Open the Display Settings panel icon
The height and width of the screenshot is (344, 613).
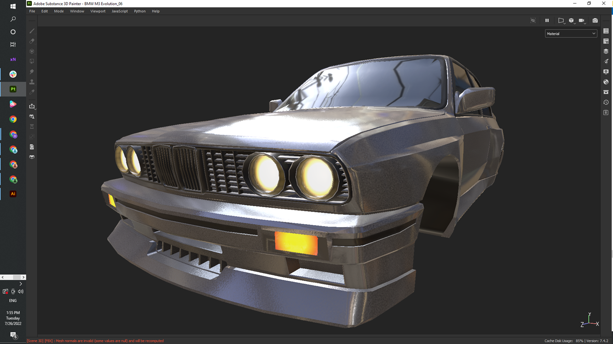pyautogui.click(x=606, y=72)
